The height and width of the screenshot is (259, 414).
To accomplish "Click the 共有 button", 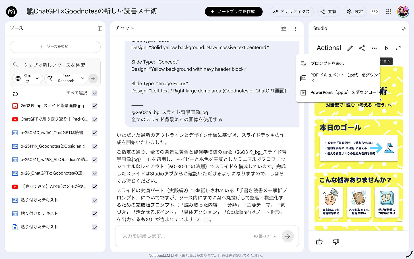I will [328, 12].
